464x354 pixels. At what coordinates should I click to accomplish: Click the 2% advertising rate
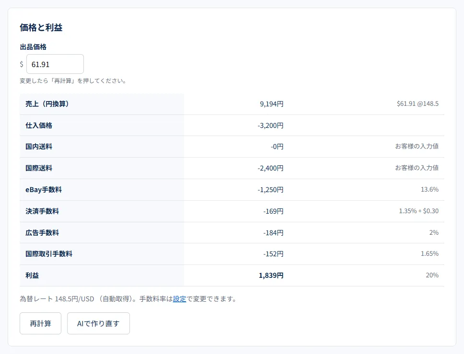point(434,232)
